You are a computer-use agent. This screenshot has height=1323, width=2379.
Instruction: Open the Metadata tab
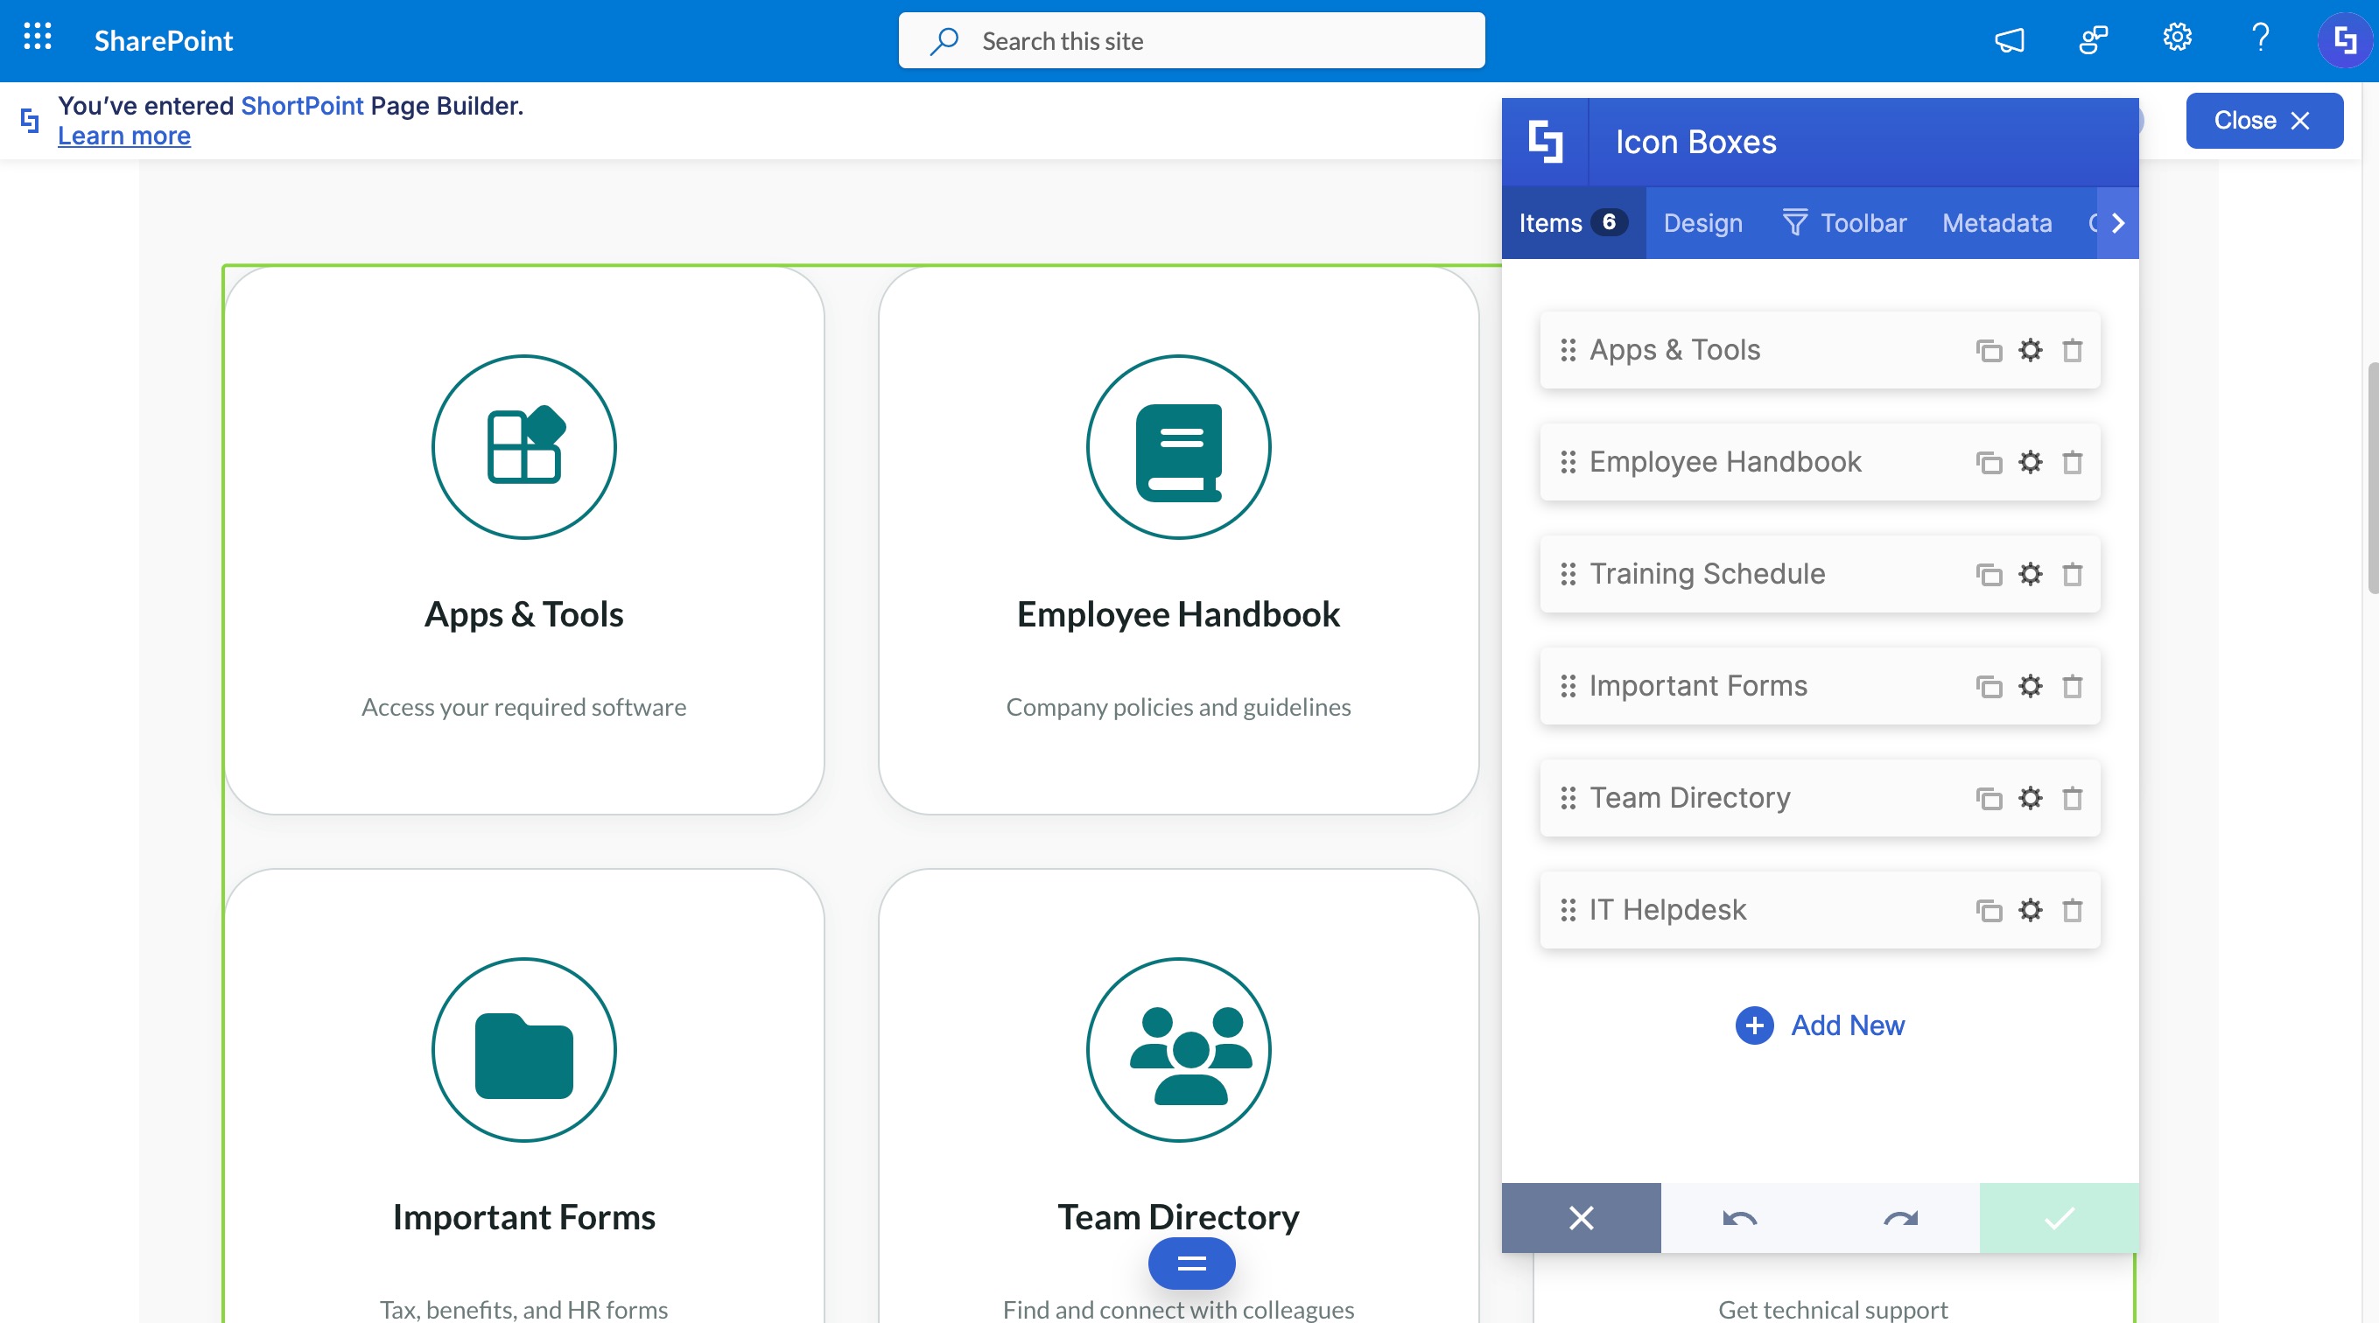[1997, 223]
